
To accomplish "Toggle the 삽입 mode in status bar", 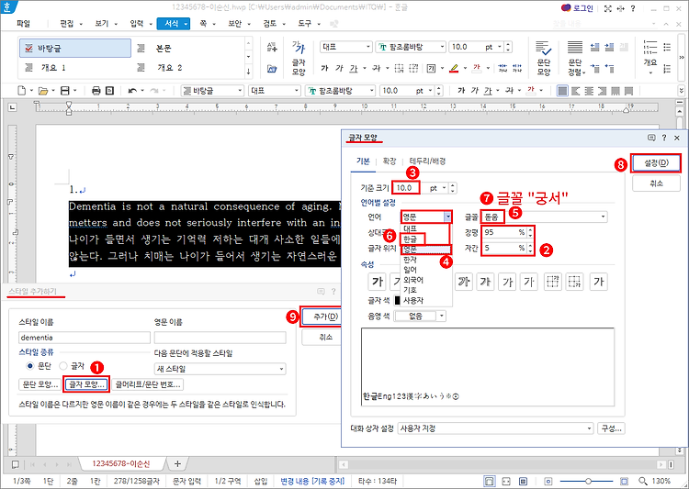I will [261, 481].
